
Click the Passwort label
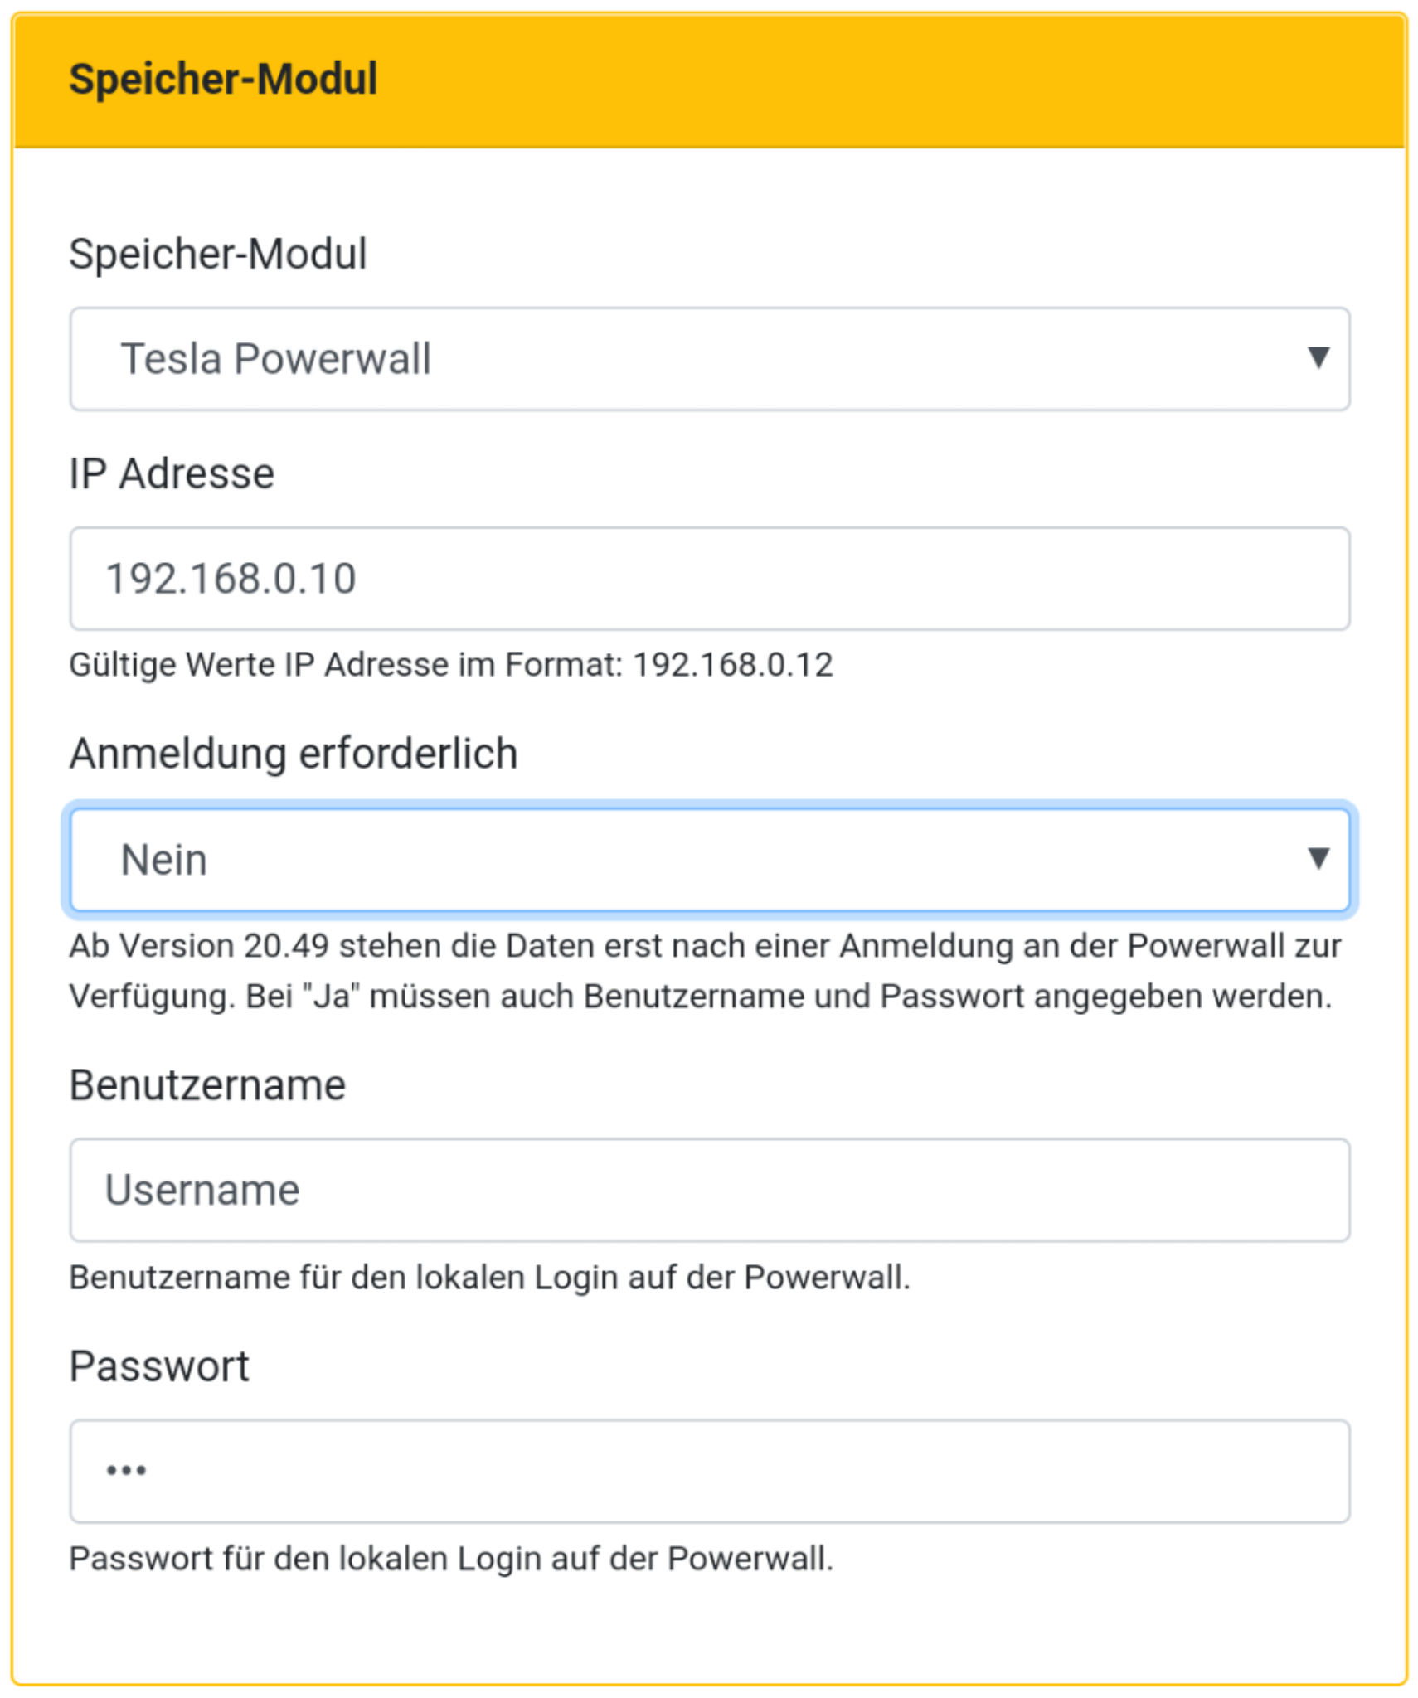click(x=159, y=1366)
